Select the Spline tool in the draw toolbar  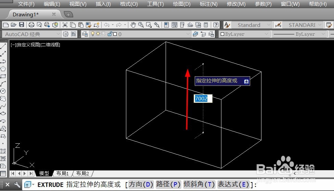pyautogui.click(x=3, y=106)
